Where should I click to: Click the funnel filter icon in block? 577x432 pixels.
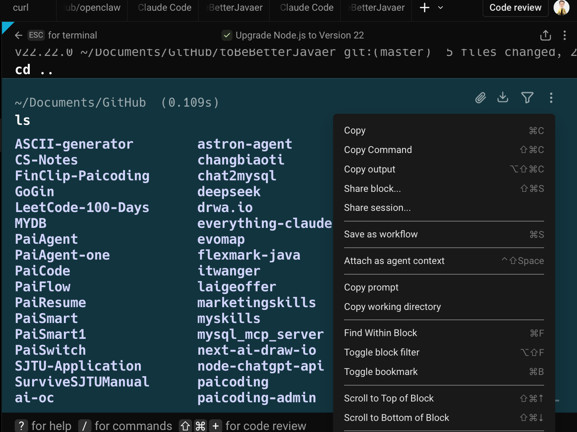point(527,97)
